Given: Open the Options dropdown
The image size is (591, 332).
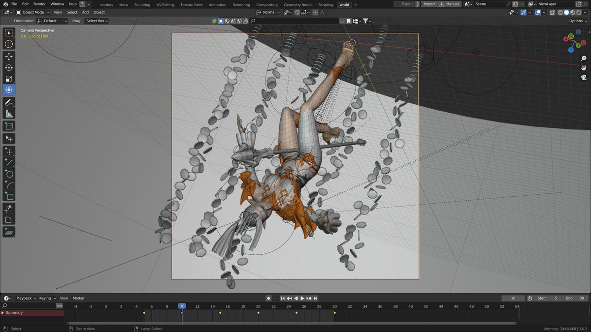Looking at the screenshot, I should 577,21.
